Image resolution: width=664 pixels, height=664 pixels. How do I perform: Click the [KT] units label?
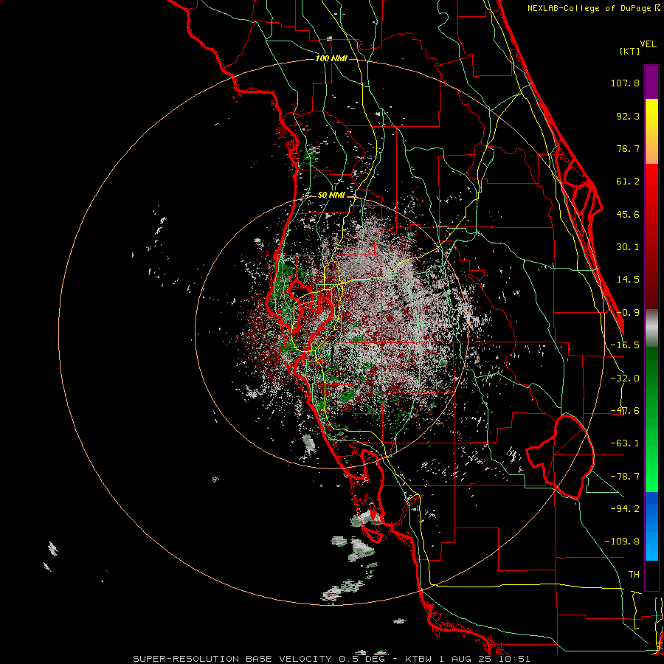pyautogui.click(x=630, y=51)
